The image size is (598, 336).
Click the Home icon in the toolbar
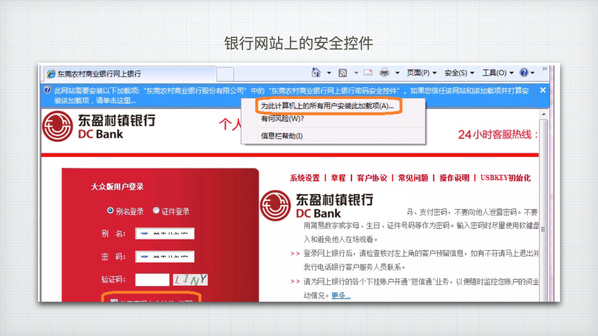[316, 72]
